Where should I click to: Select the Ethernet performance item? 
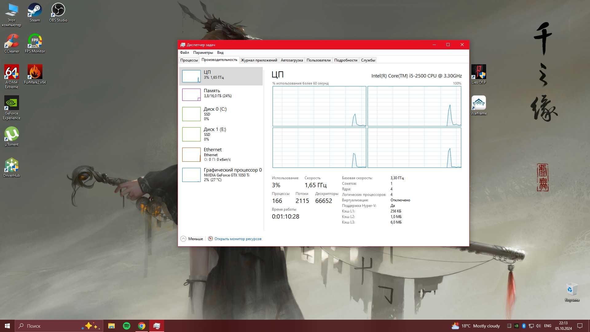coord(221,154)
